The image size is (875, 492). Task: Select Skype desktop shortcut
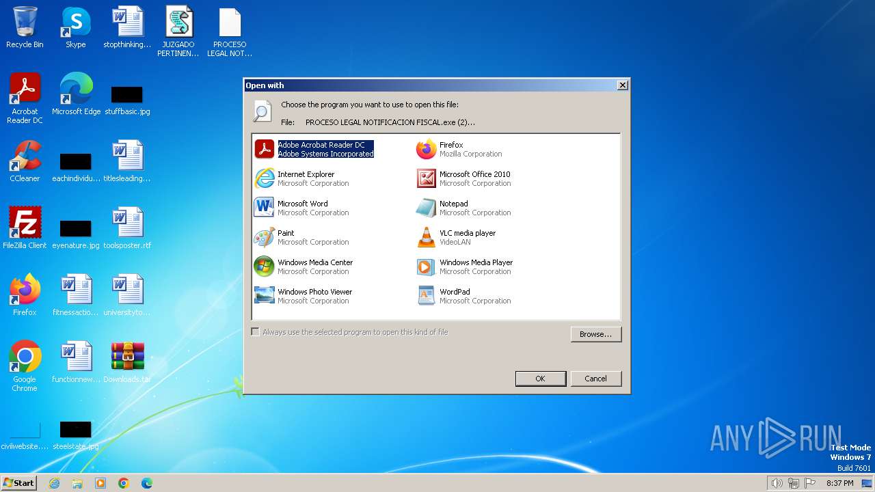(x=76, y=27)
